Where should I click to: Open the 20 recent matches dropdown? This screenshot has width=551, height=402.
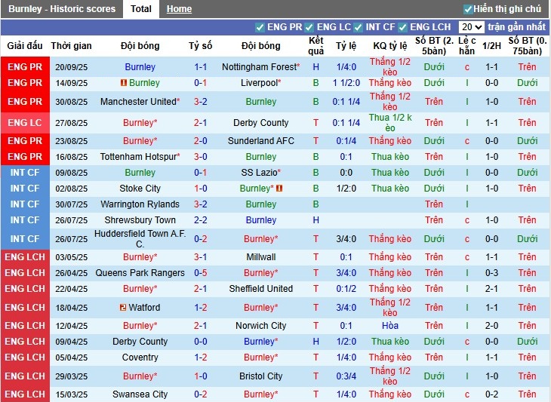point(471,27)
